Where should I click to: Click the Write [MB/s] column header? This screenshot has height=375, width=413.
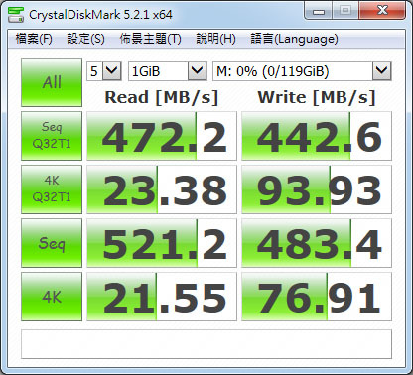click(317, 97)
